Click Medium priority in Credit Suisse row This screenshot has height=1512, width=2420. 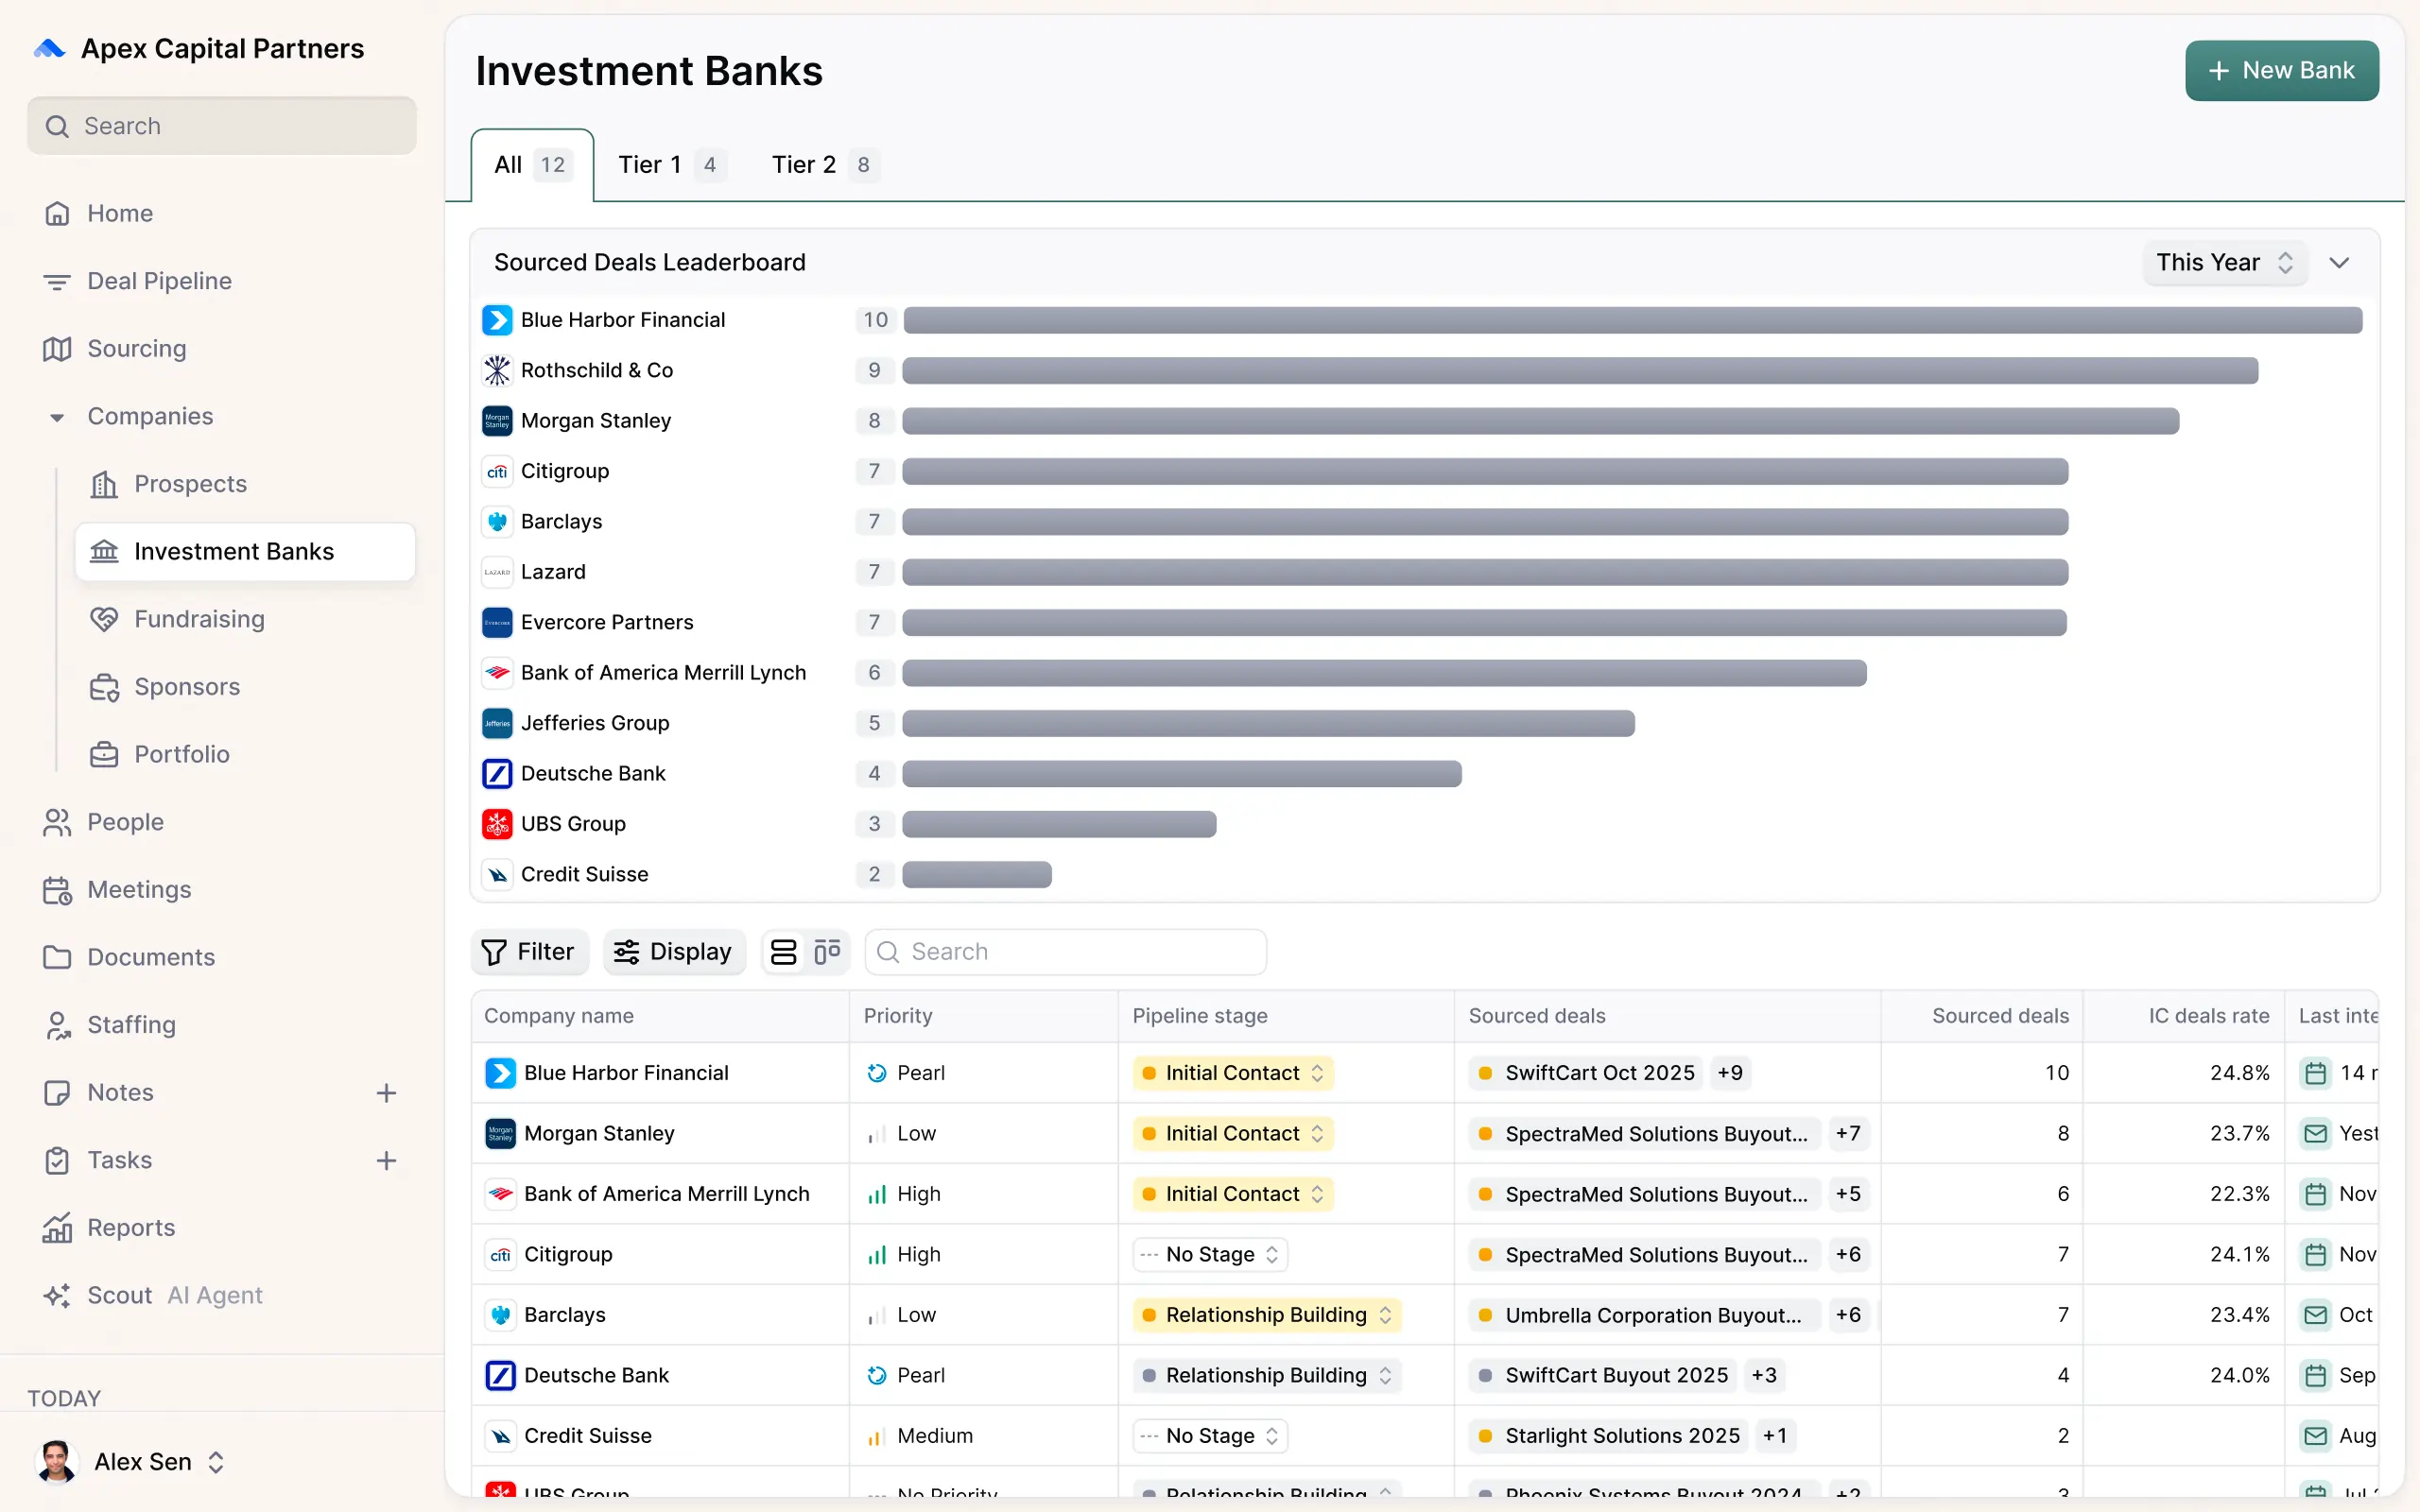918,1436
